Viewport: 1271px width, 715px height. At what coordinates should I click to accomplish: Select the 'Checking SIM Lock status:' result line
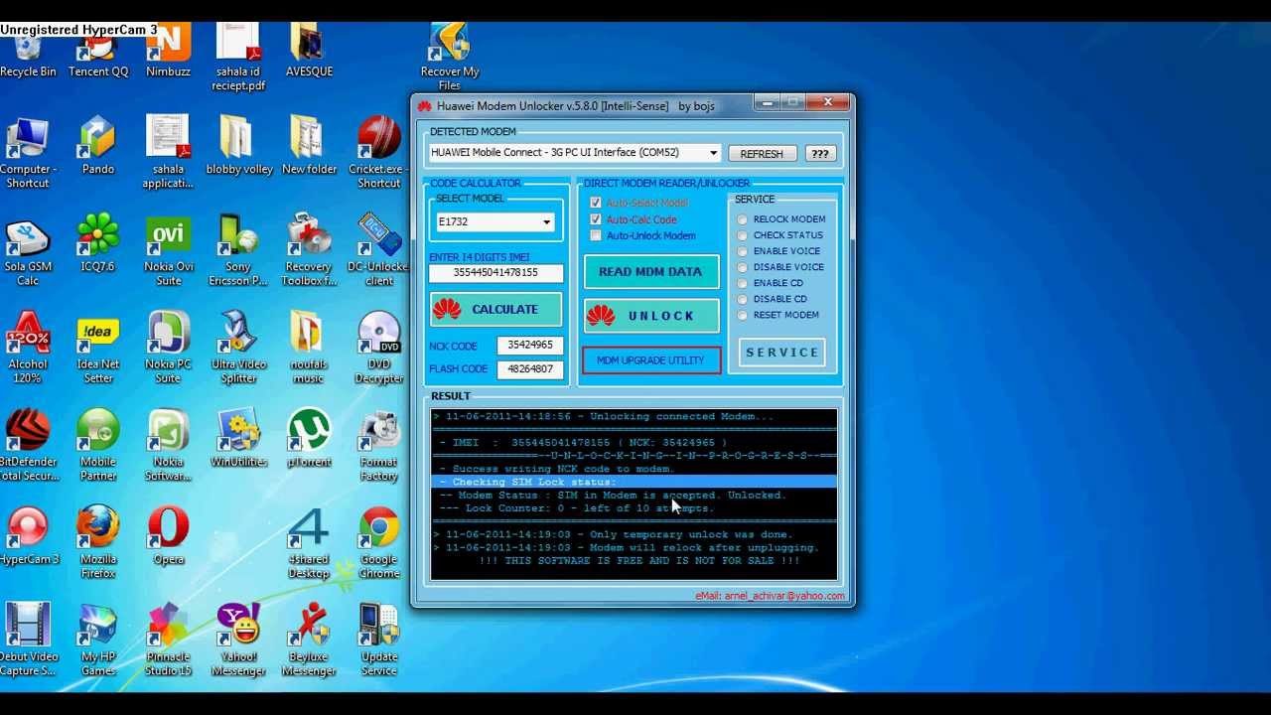[635, 482]
